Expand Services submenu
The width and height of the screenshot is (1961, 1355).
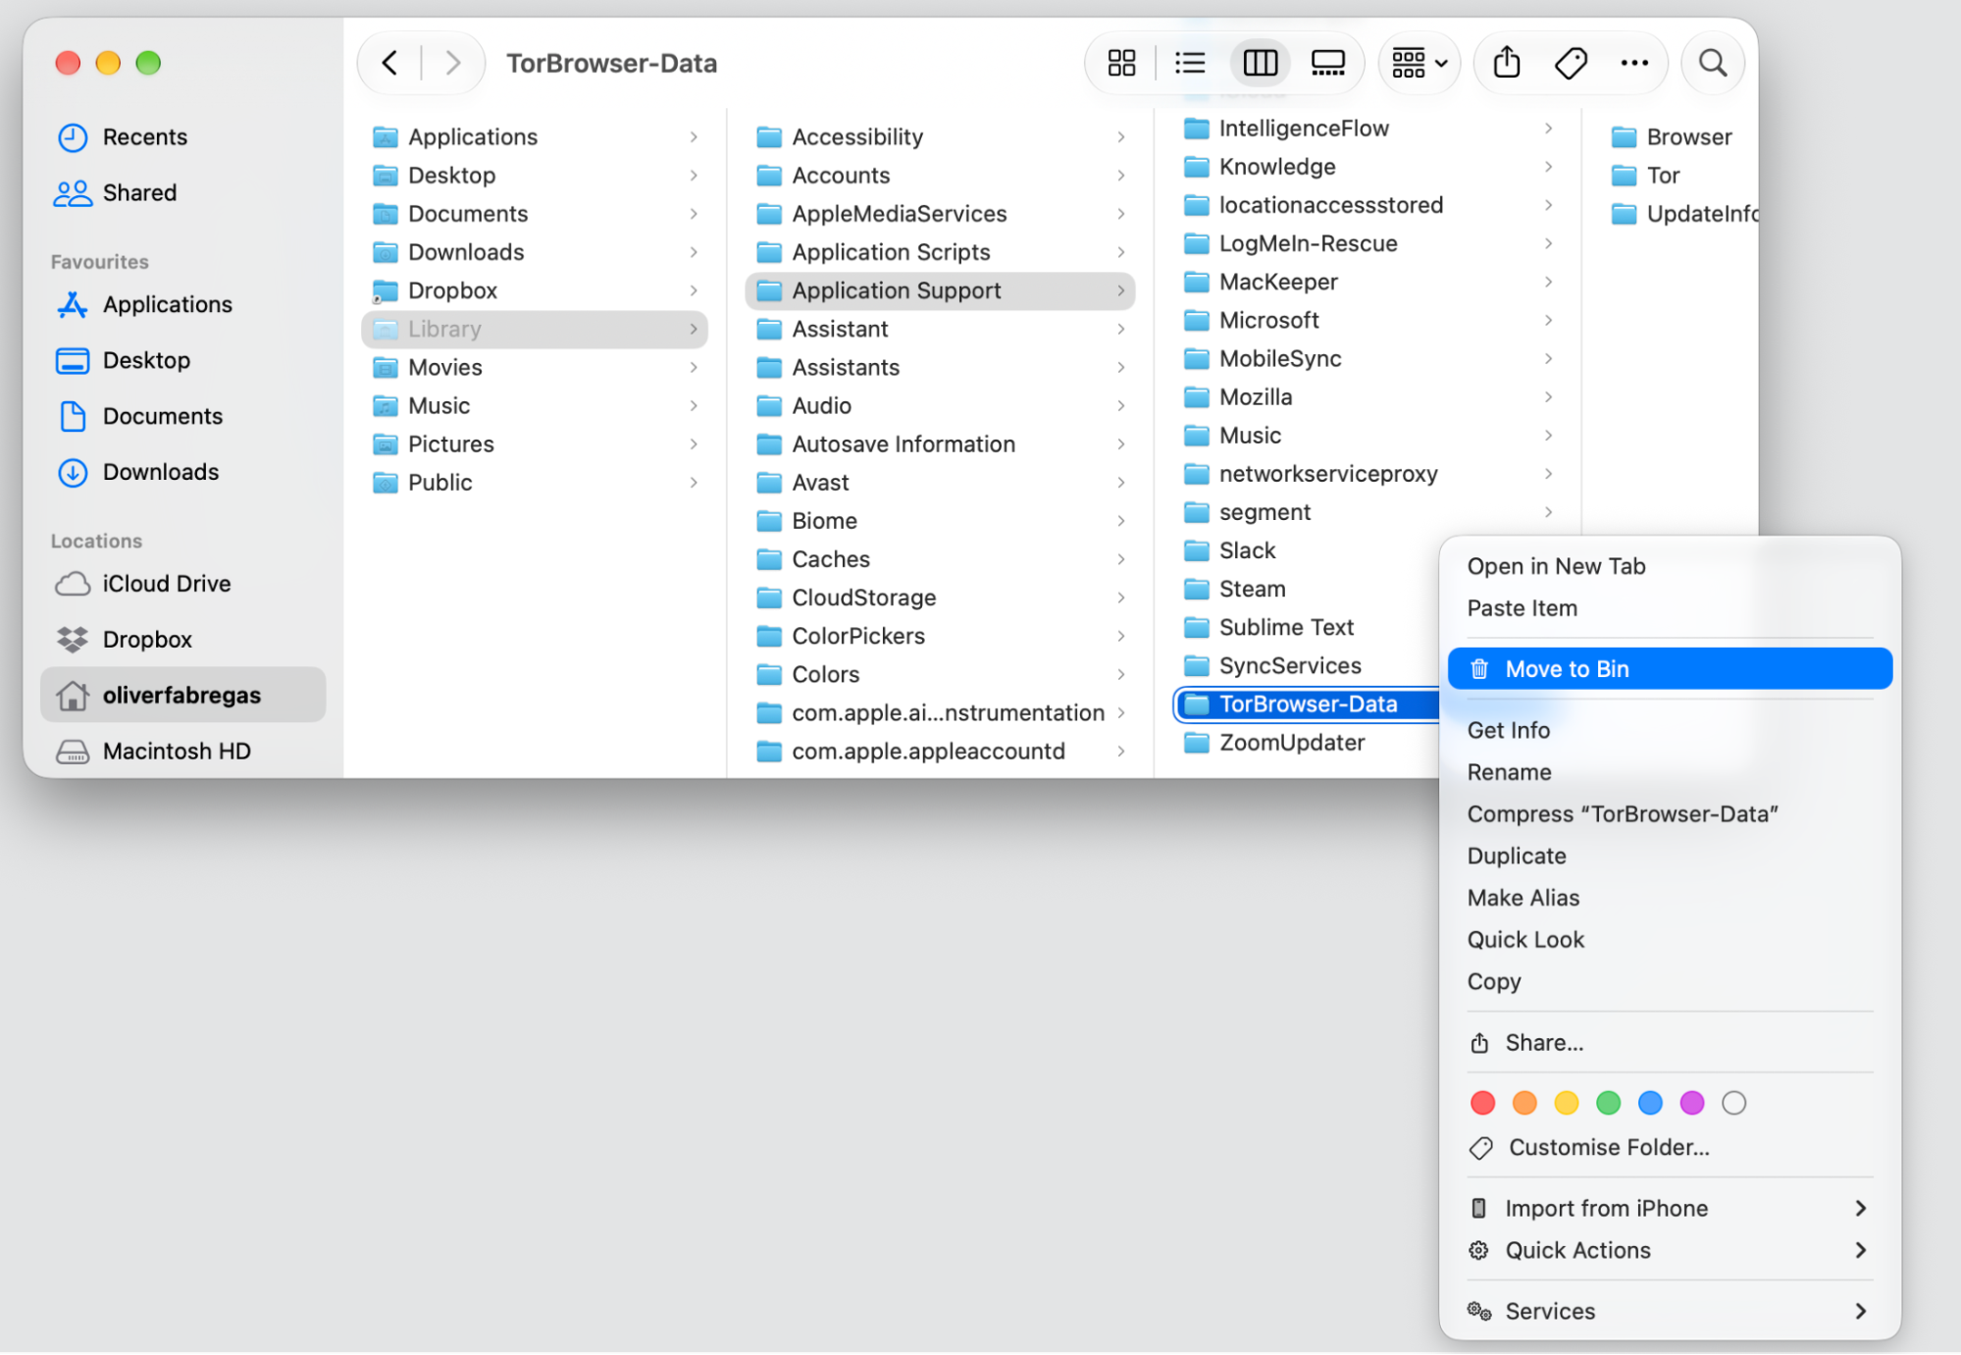1669,1312
